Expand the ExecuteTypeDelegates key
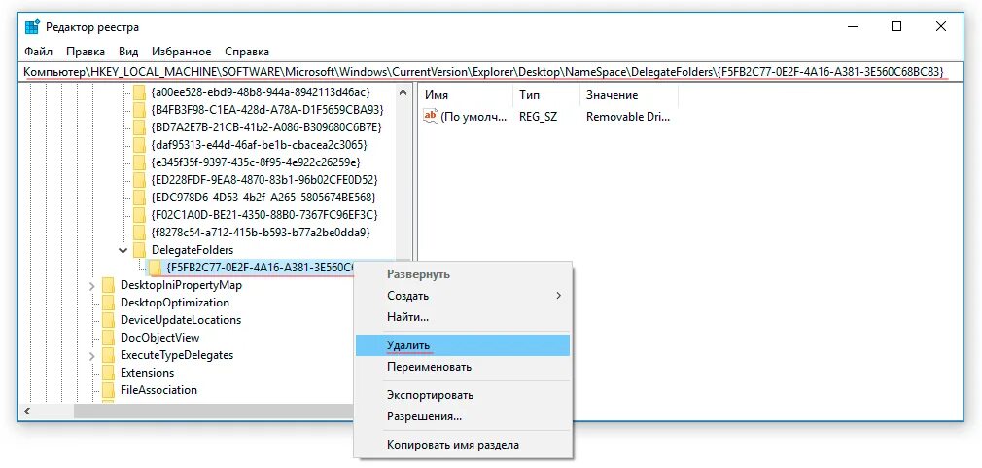The width and height of the screenshot is (982, 468). [92, 355]
